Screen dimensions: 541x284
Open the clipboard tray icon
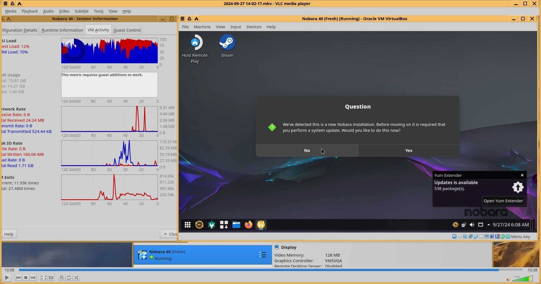coord(464,225)
